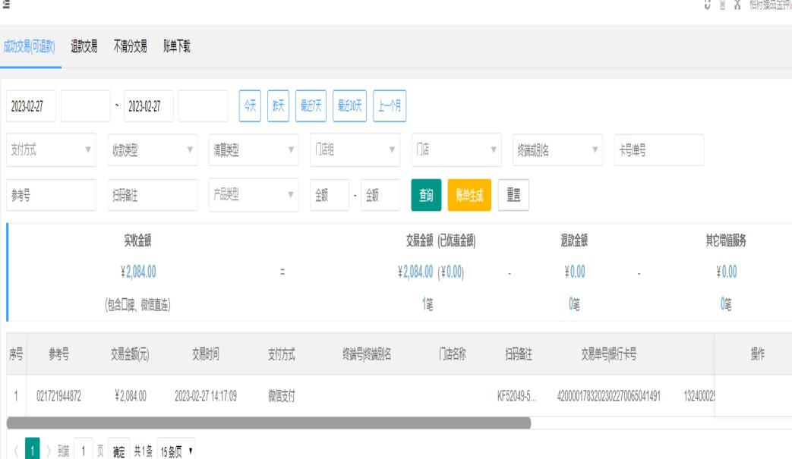This screenshot has height=459, width=792.
Task: Click the previous page arrow in pagination
Action: 16,451
